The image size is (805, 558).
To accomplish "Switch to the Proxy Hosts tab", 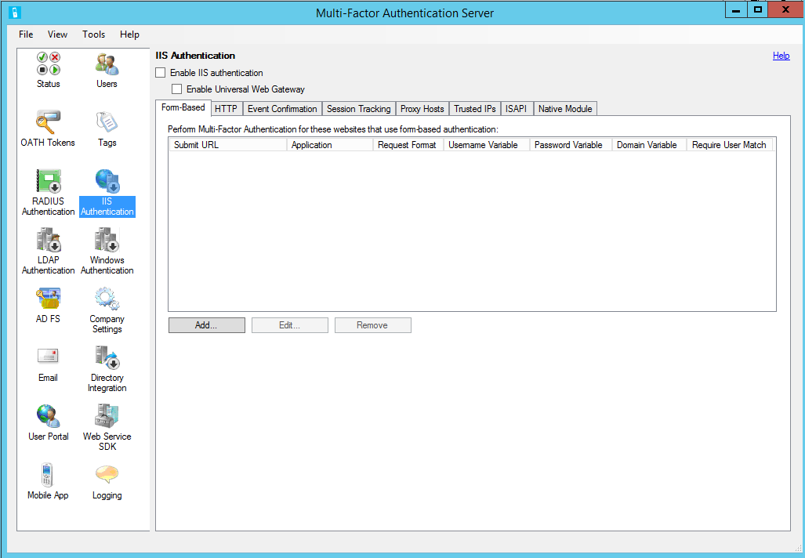I will 422,109.
